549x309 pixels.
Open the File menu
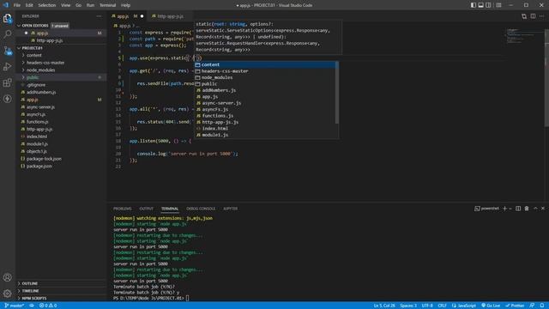pyautogui.click(x=17, y=5)
